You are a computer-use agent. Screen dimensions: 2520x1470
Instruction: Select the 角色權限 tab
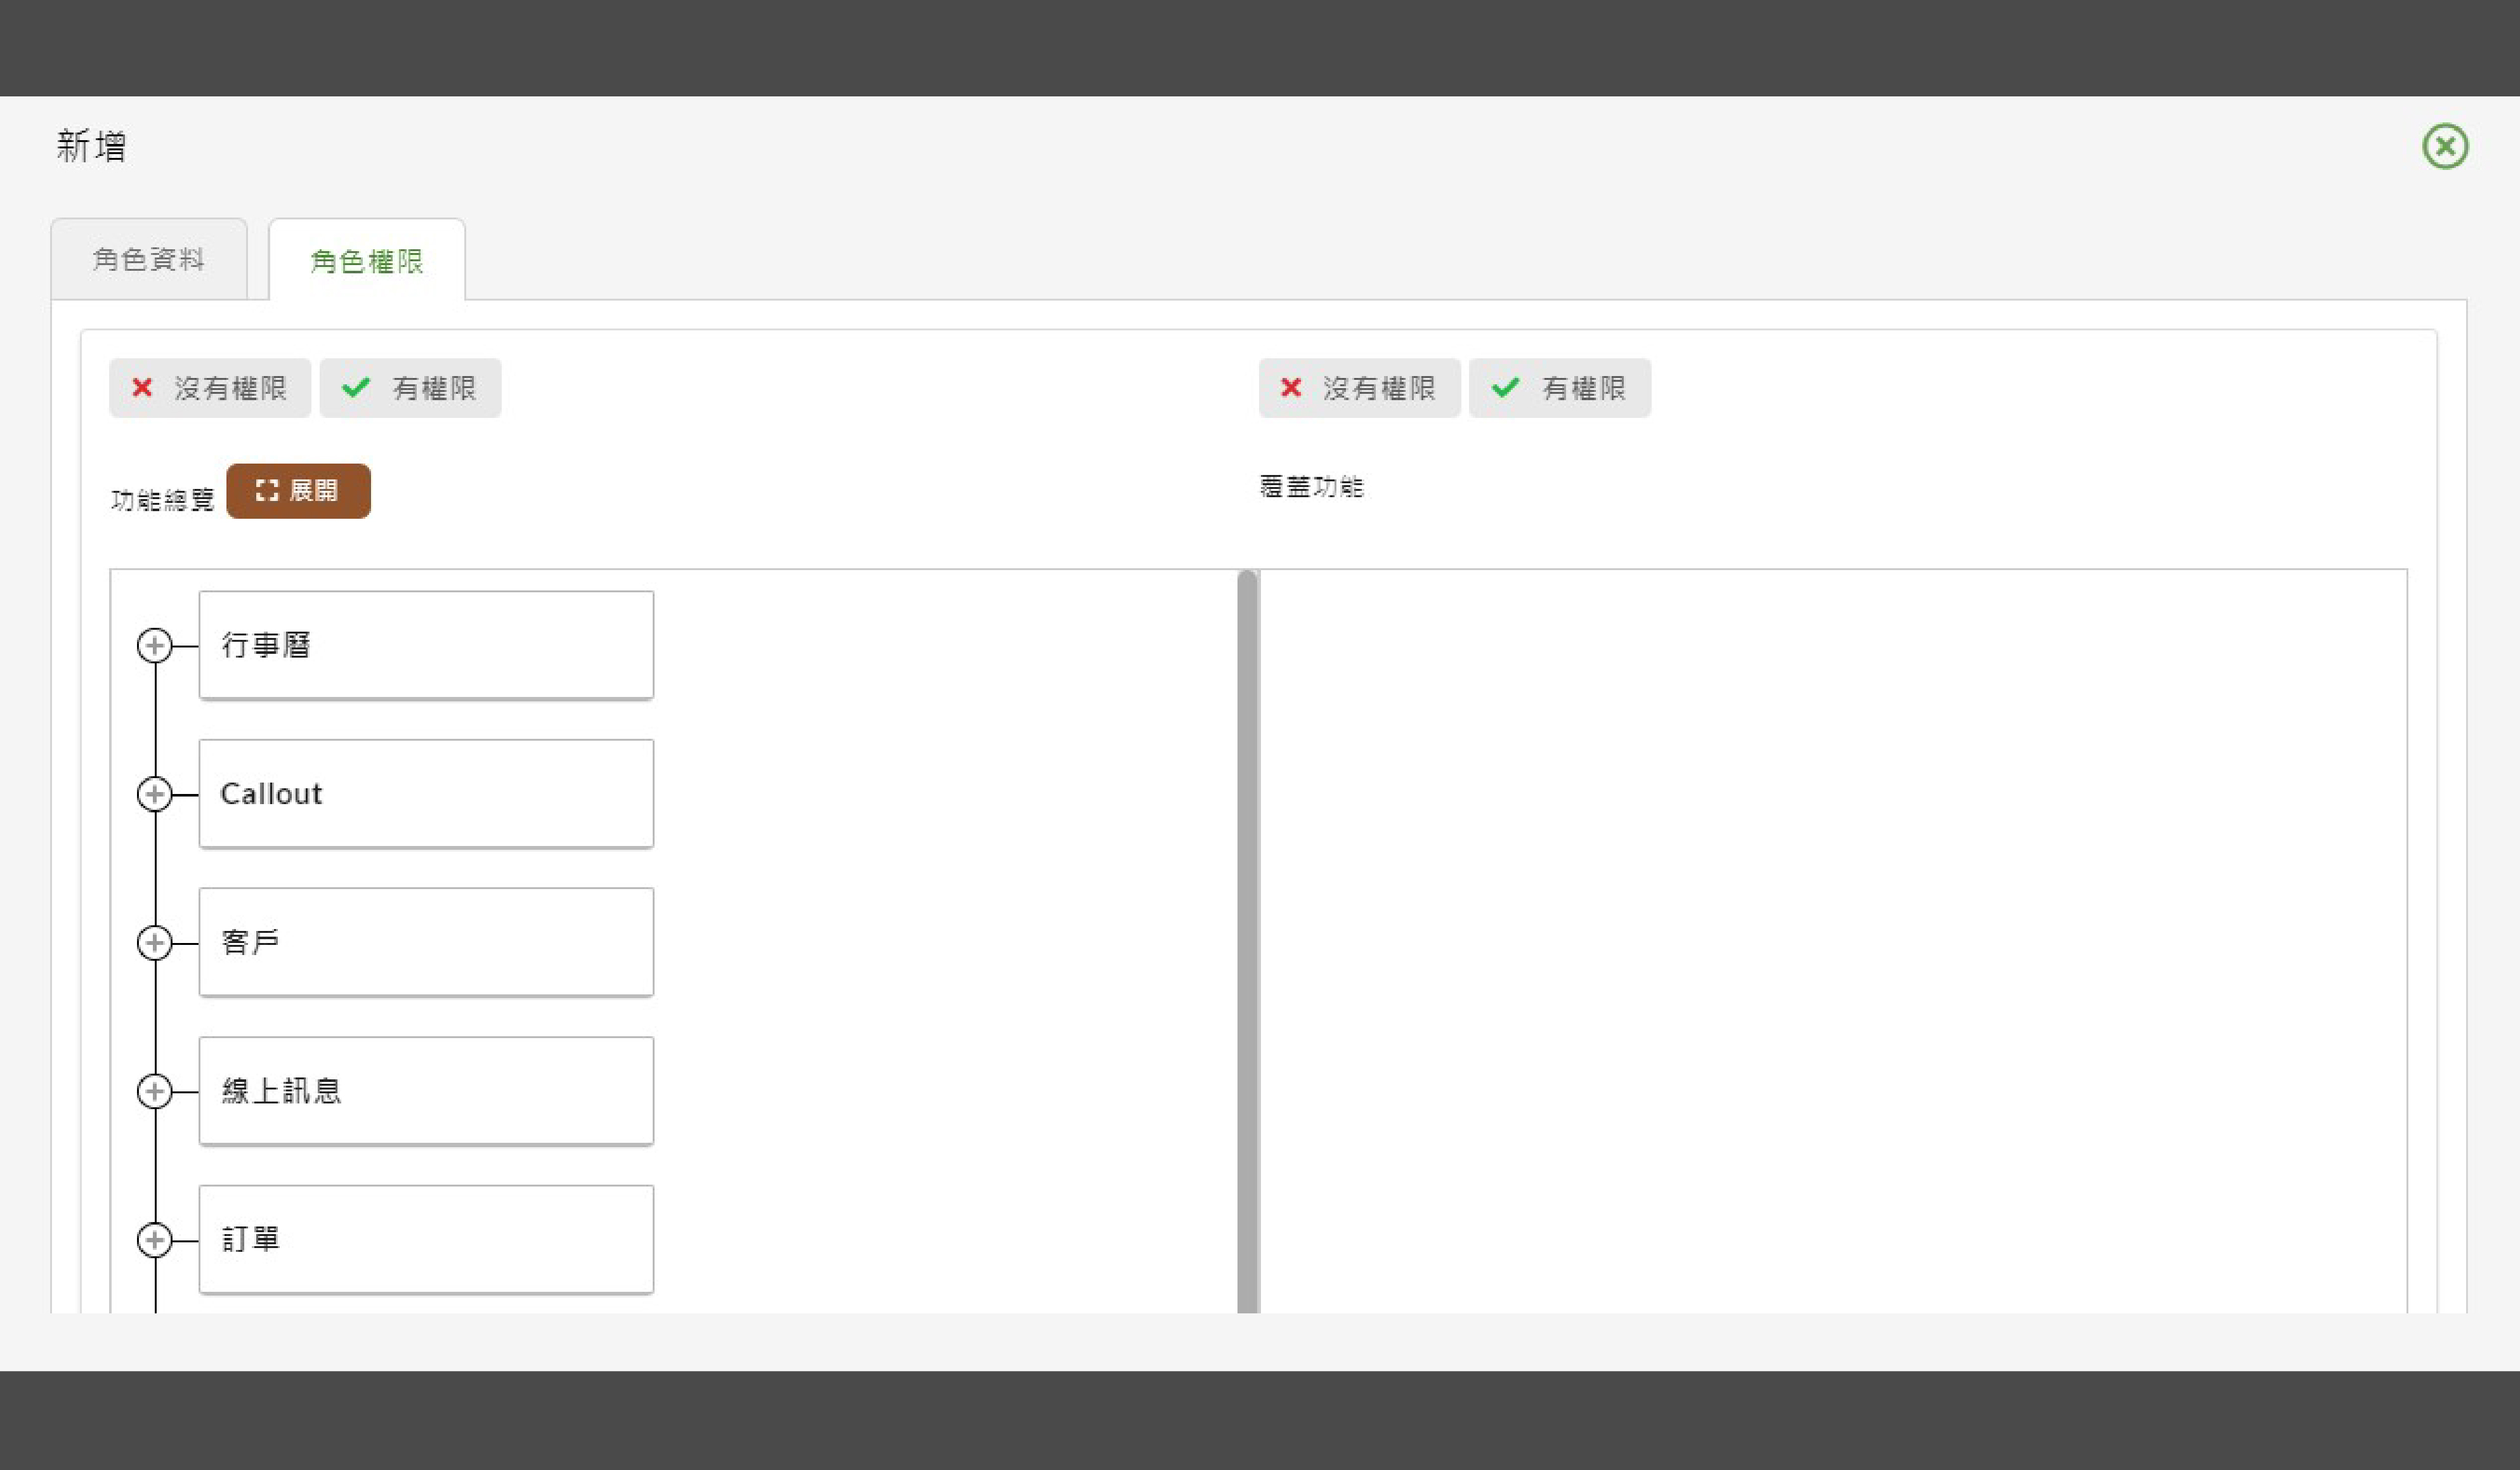click(367, 261)
